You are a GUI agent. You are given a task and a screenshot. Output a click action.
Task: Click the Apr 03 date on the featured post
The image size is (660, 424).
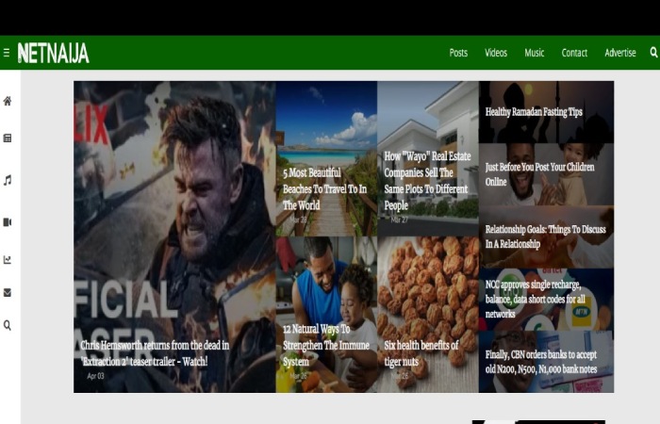tap(95, 376)
